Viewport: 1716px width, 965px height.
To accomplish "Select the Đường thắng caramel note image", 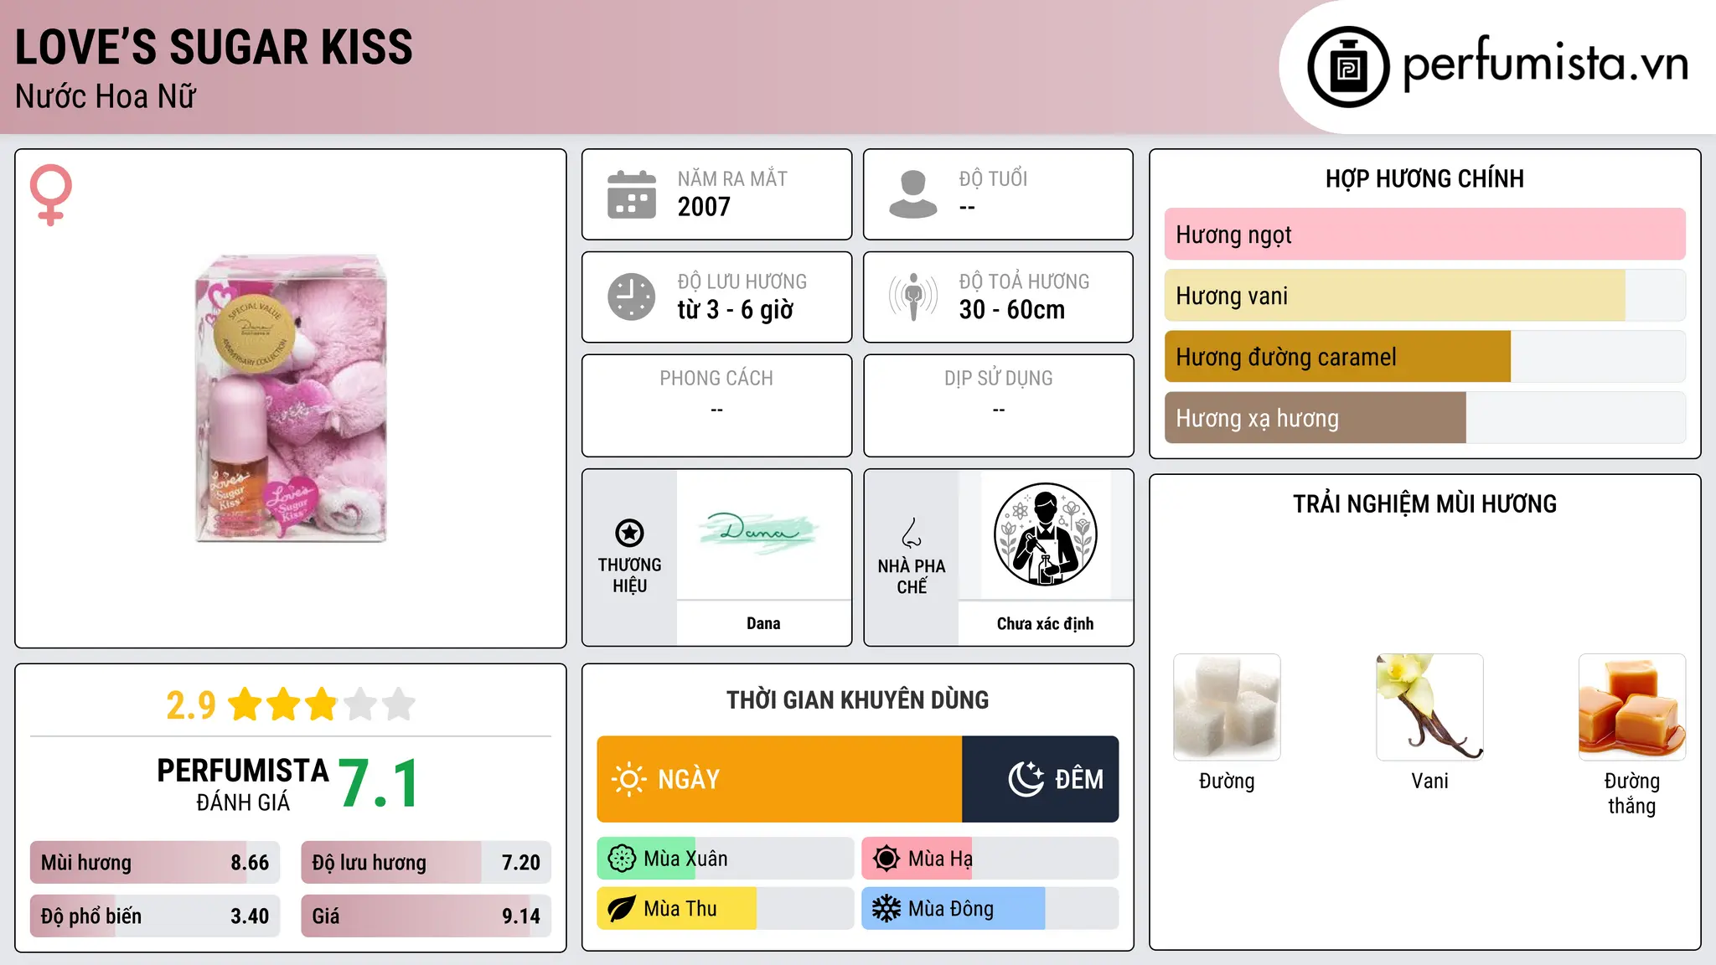I will (x=1632, y=707).
